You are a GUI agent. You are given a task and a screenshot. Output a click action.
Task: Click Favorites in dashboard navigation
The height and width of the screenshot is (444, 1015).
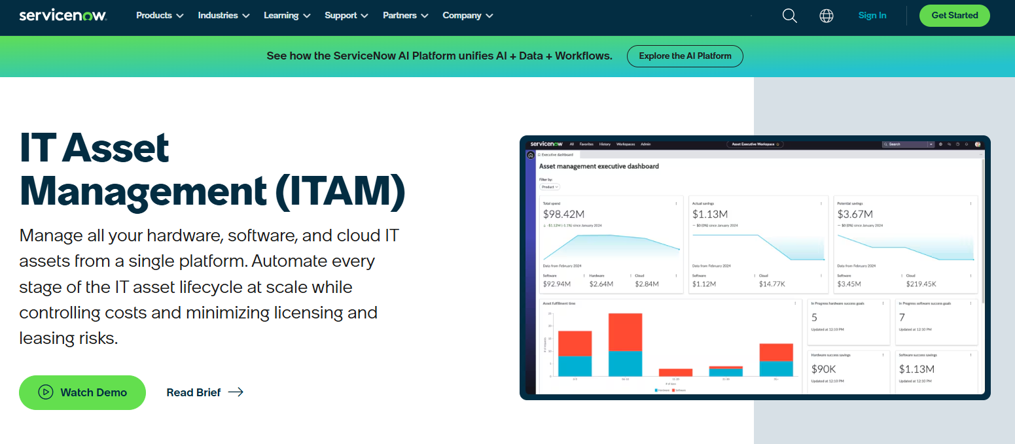586,144
